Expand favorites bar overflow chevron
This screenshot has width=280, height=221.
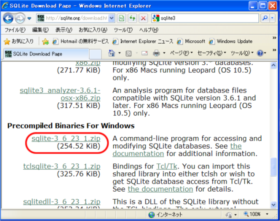[274, 37]
